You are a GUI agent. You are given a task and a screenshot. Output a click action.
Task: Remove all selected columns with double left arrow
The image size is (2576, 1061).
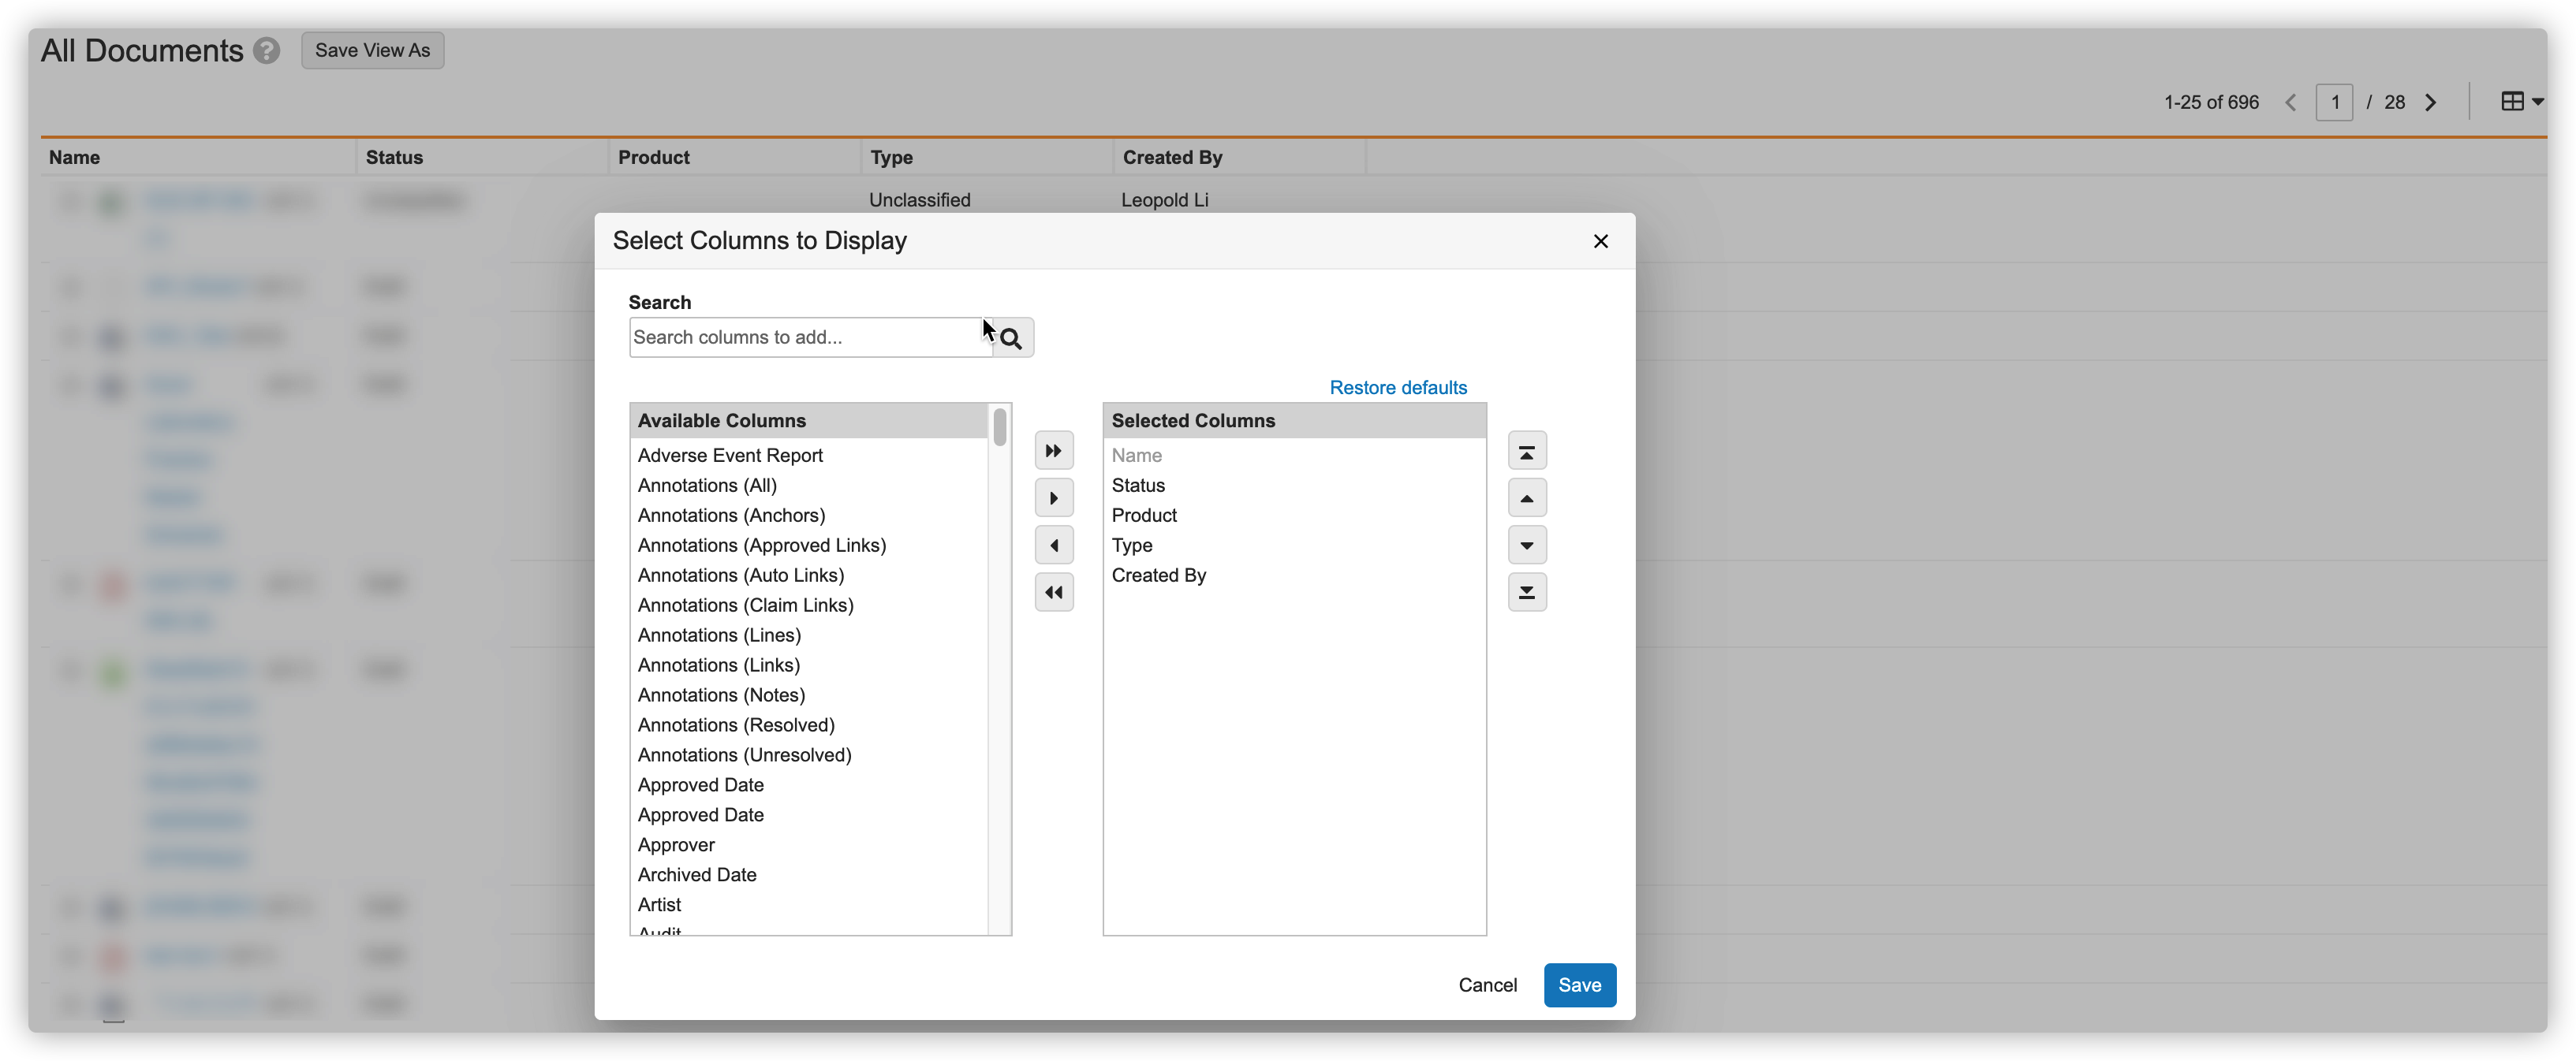click(x=1054, y=591)
